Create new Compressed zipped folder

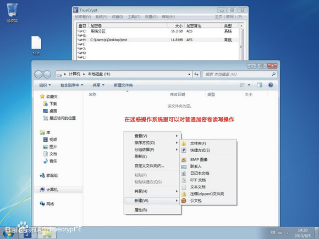[208, 194]
